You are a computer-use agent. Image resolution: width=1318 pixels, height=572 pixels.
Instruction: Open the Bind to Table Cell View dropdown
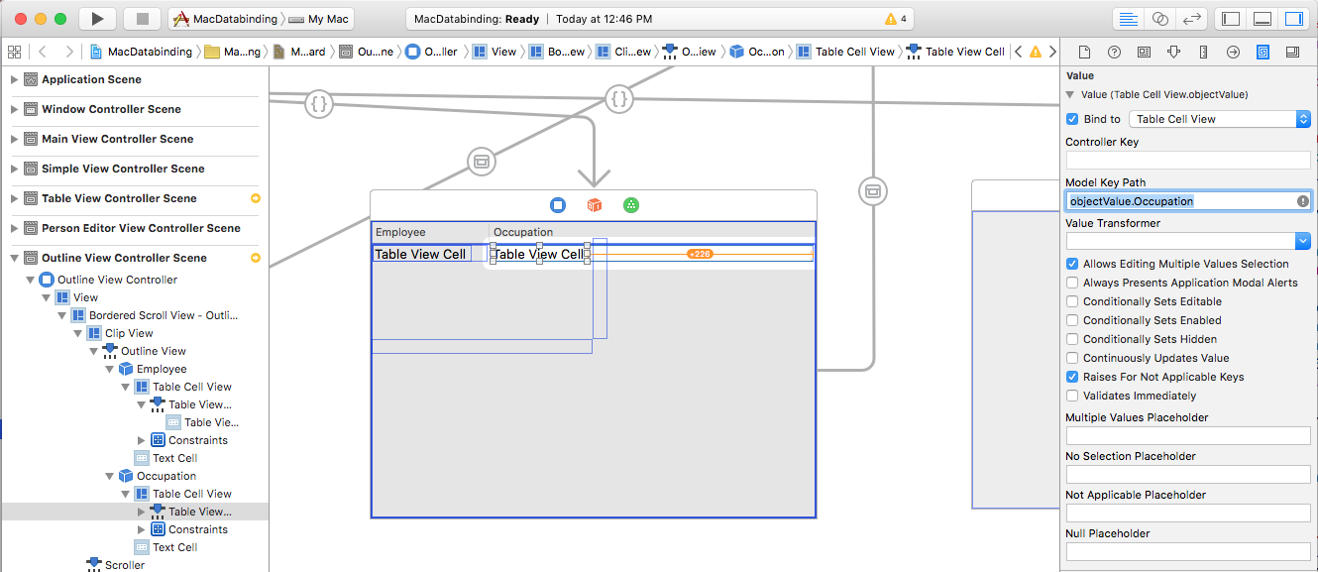tap(1220, 119)
